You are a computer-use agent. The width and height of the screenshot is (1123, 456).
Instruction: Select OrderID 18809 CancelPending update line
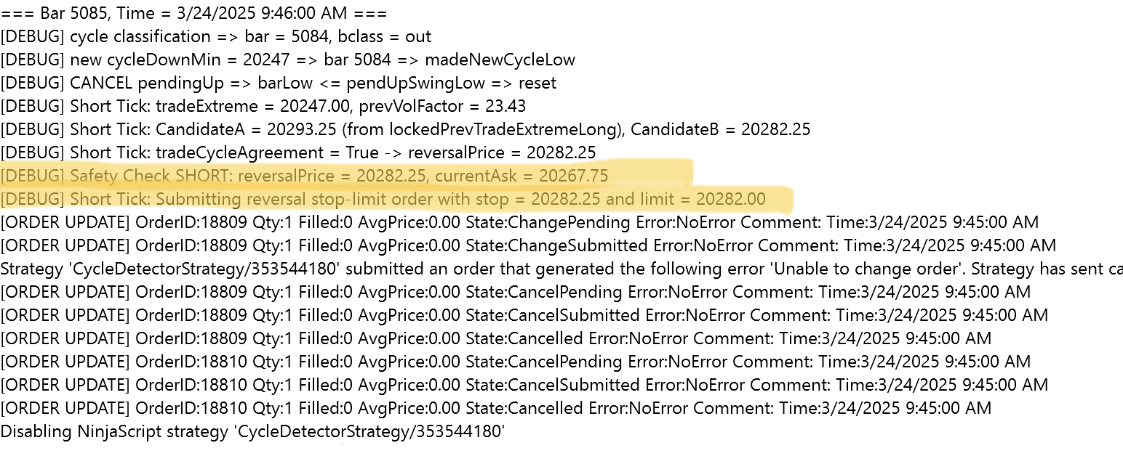(515, 292)
